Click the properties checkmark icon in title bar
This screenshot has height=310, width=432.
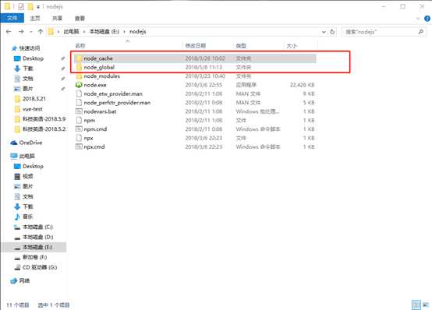(x=21, y=6)
